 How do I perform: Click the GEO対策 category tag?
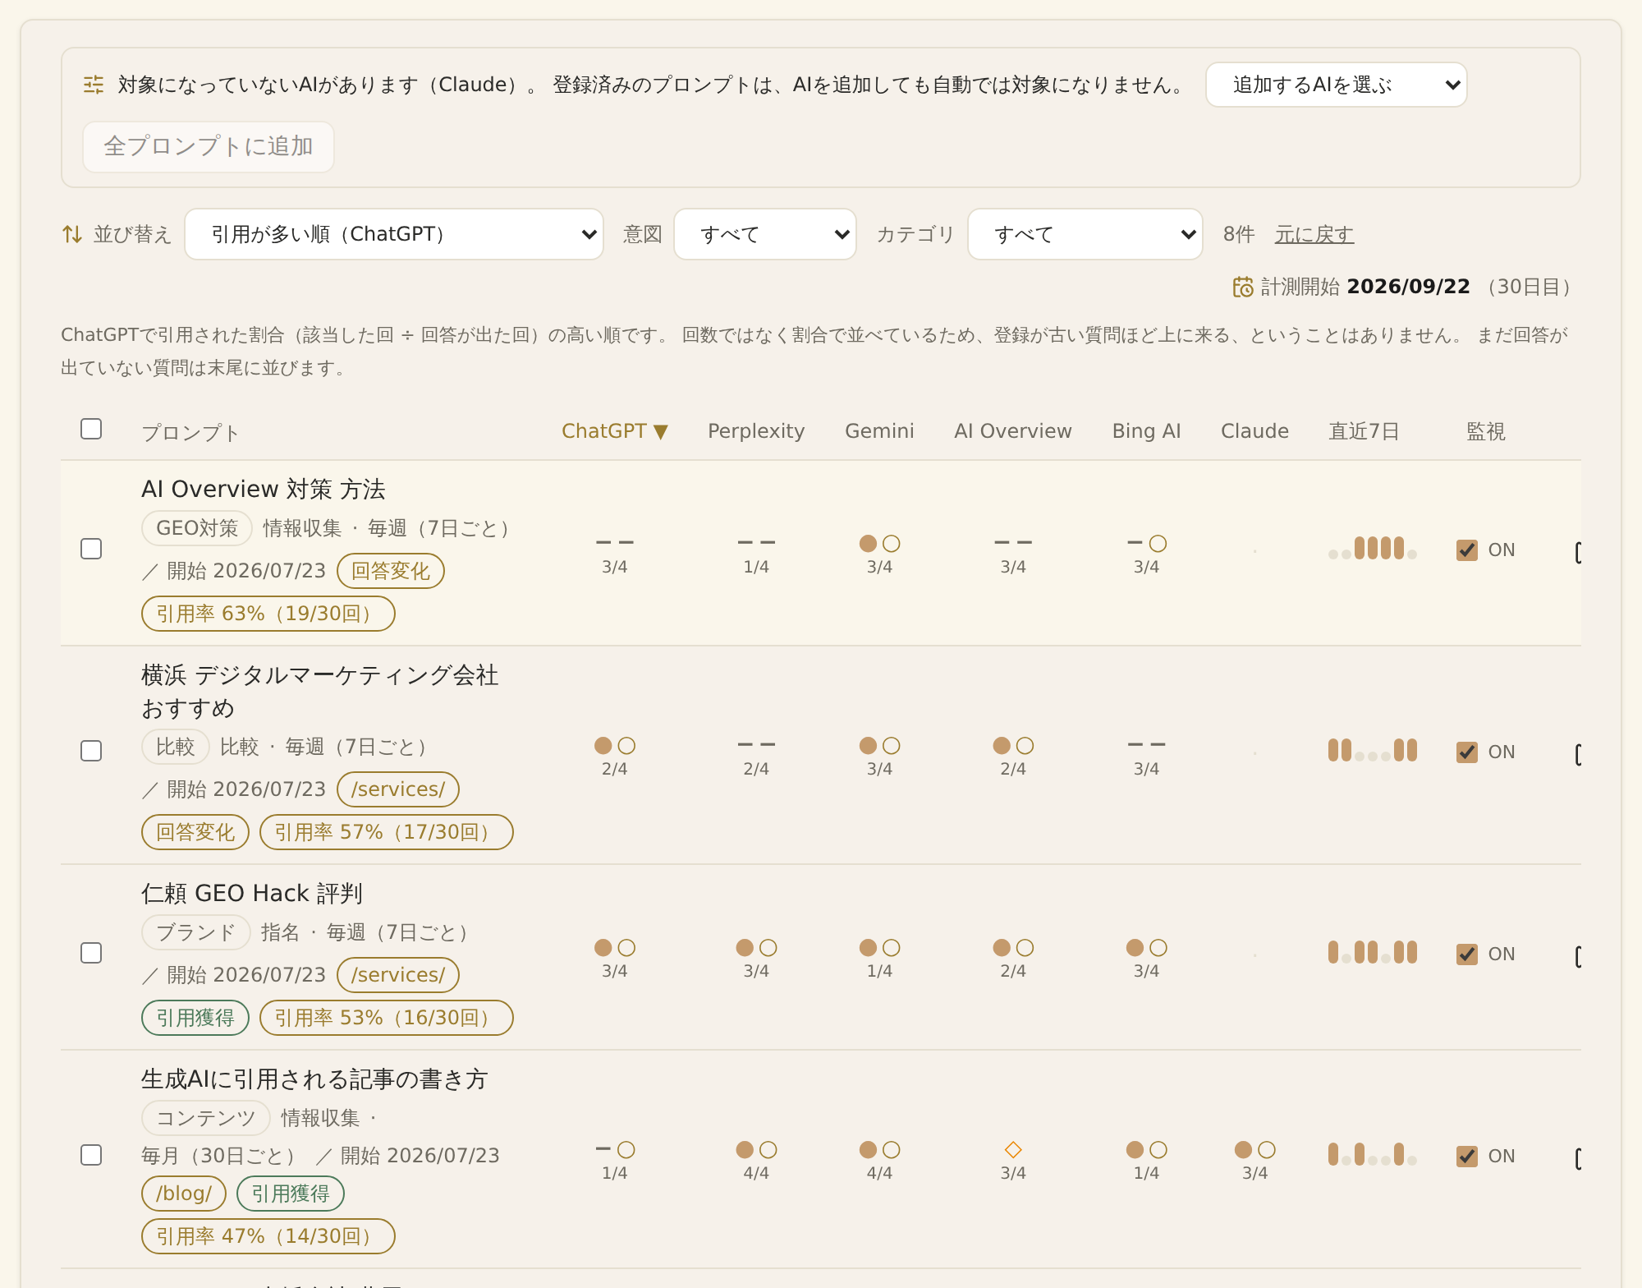coord(197,528)
